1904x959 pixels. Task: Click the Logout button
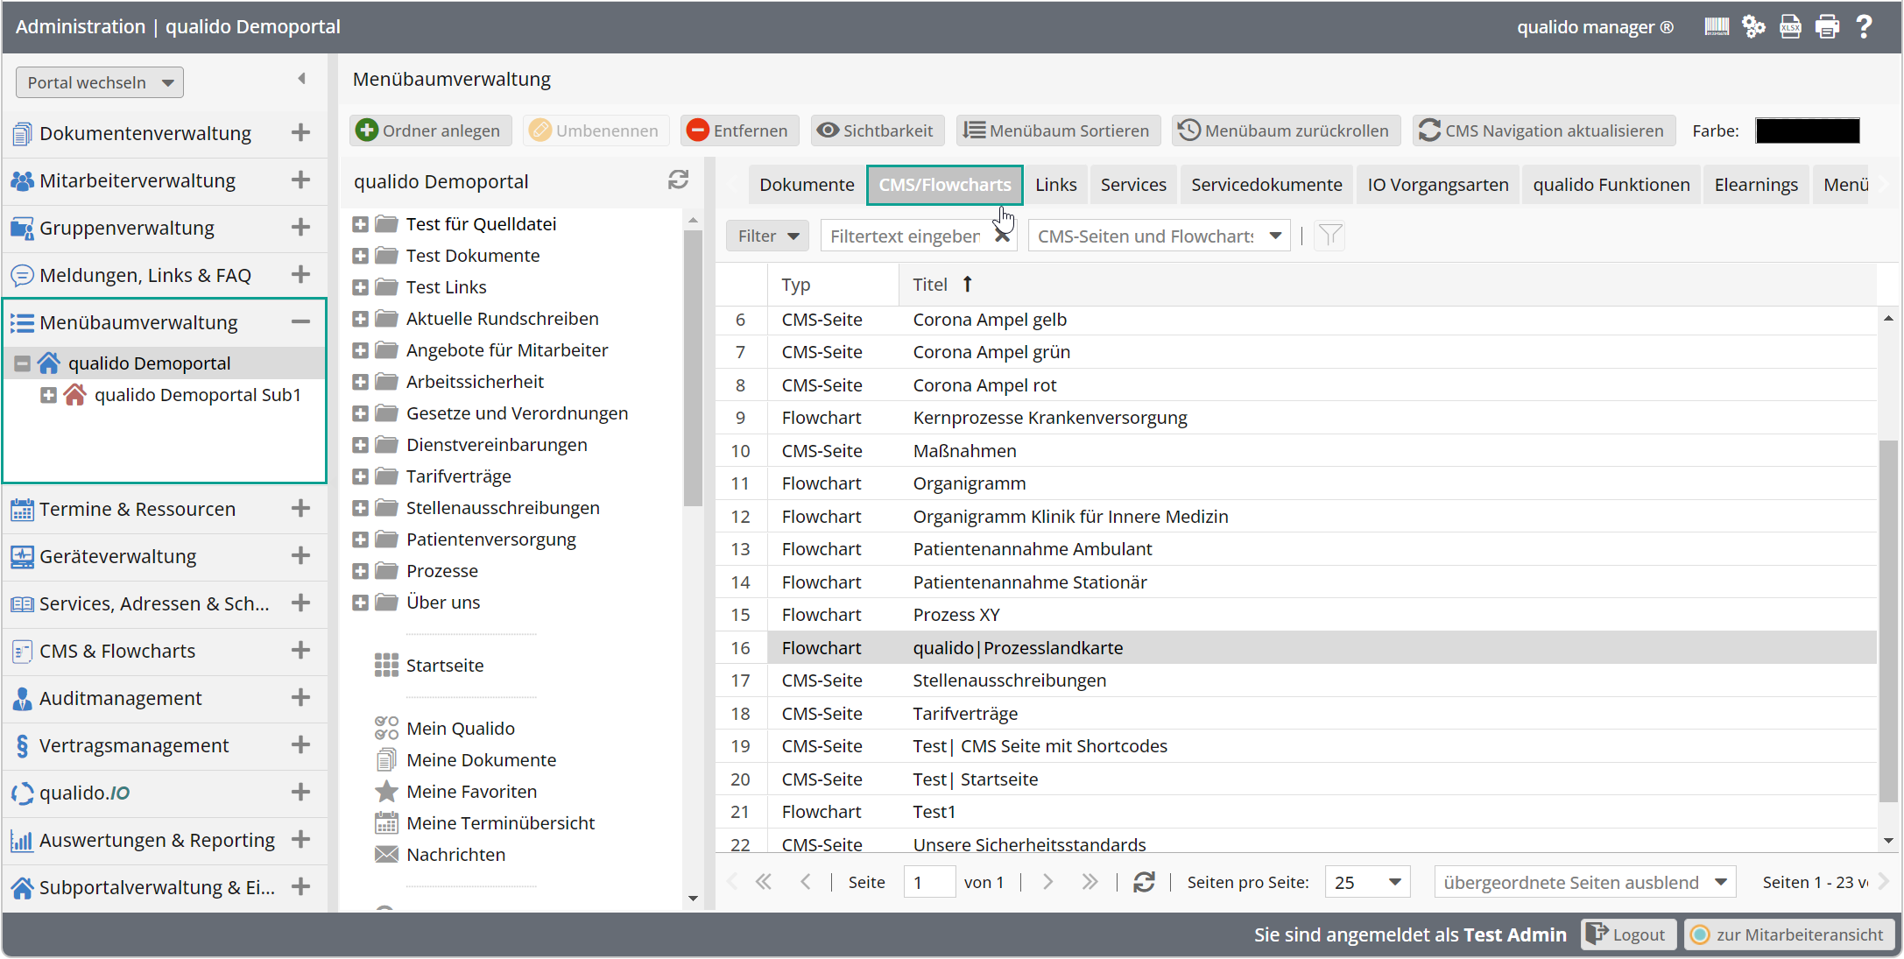(1627, 934)
